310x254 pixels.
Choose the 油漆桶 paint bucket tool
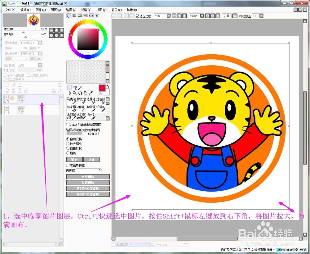click(71, 108)
